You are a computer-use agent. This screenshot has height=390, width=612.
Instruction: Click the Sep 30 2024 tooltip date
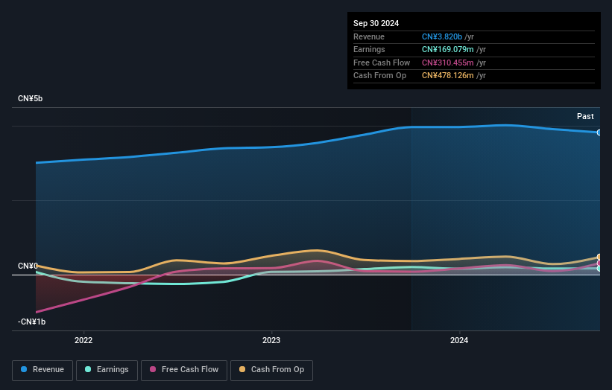376,23
